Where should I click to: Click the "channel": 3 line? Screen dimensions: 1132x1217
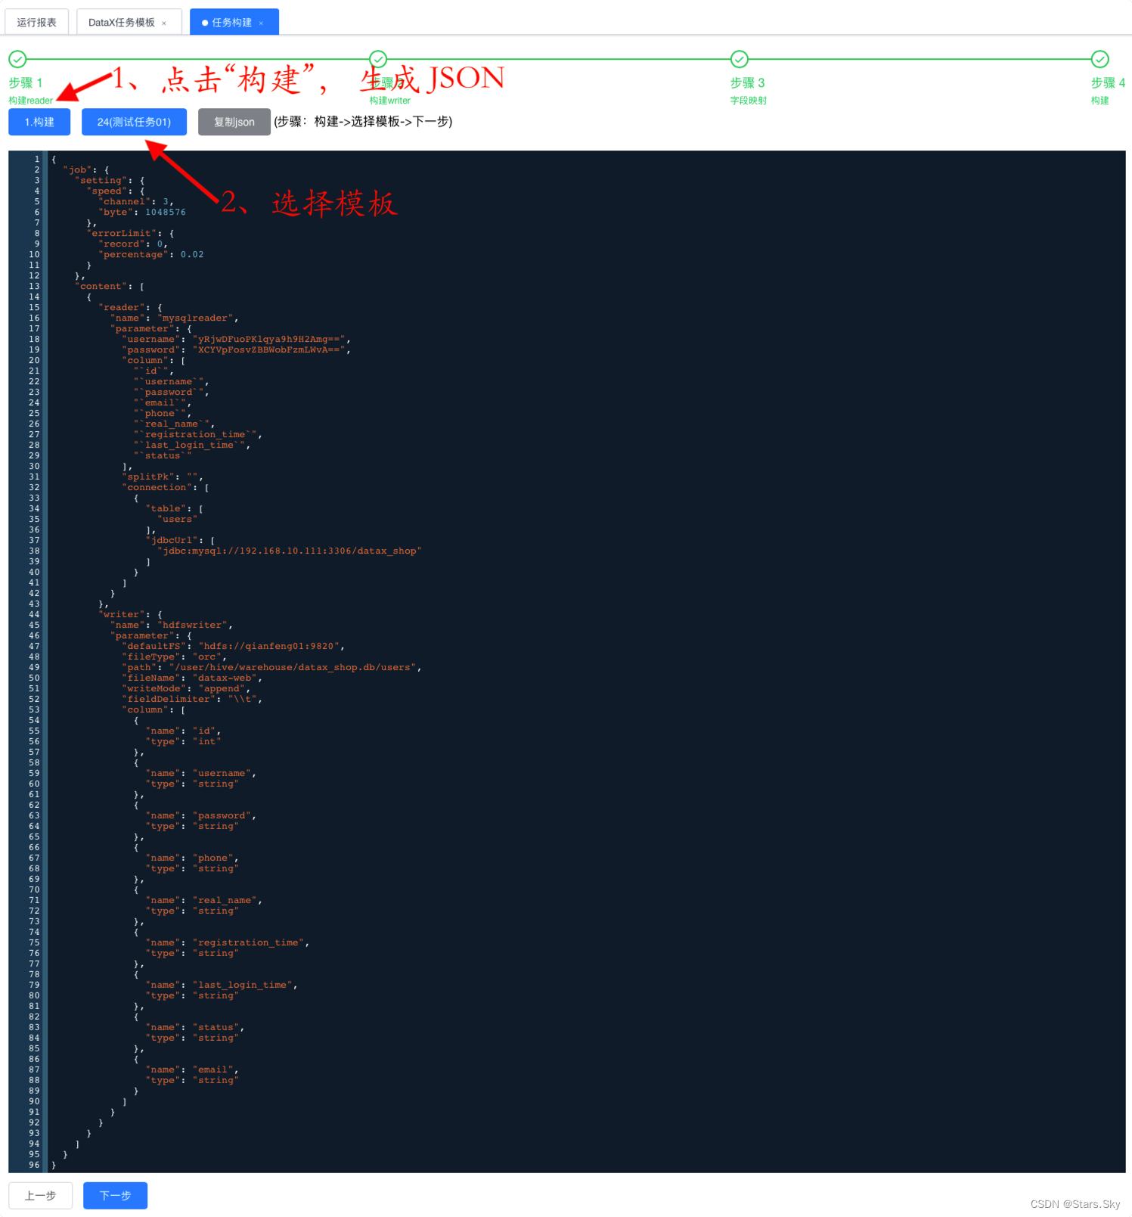pyautogui.click(x=136, y=201)
